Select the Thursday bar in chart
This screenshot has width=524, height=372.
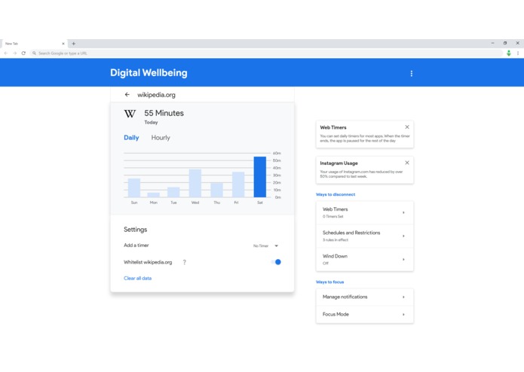(x=217, y=190)
